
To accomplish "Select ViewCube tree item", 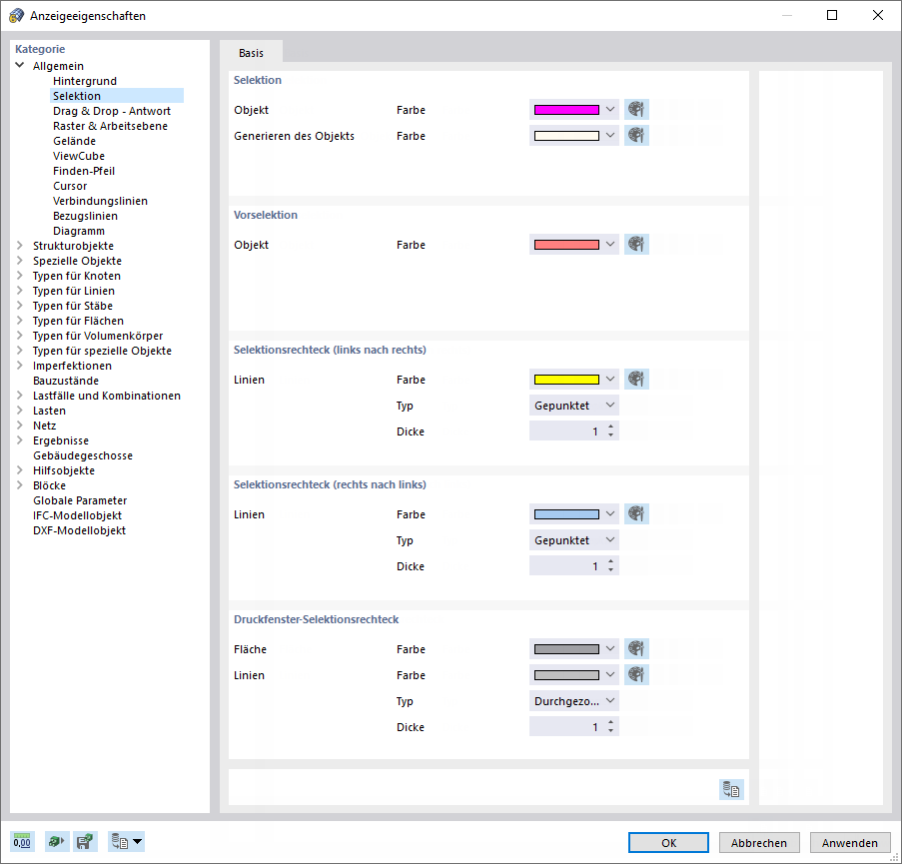I will click(x=79, y=155).
